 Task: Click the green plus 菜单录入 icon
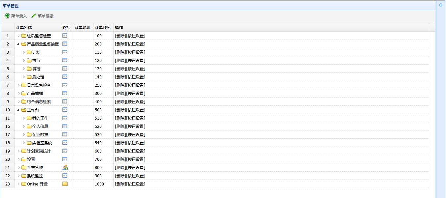point(7,16)
